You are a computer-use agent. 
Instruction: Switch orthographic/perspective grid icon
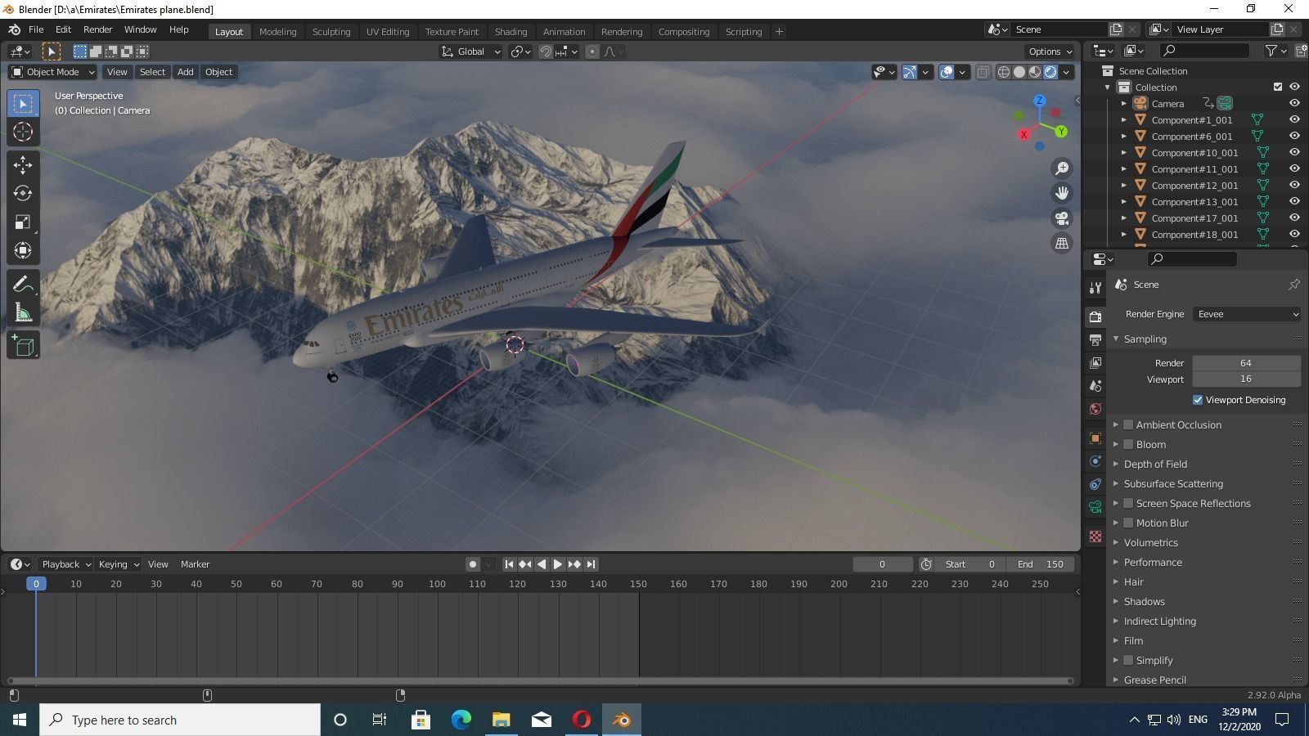(x=1062, y=244)
